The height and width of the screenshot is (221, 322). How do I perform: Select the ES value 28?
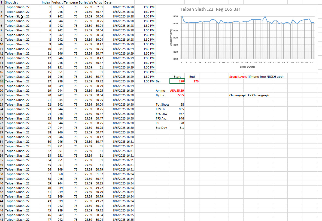pyautogui.click(x=177, y=123)
